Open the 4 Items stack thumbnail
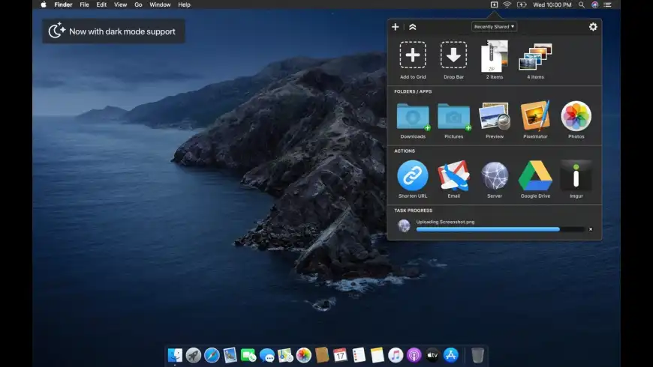Screen dimensions: 653x367 [x=535, y=57]
